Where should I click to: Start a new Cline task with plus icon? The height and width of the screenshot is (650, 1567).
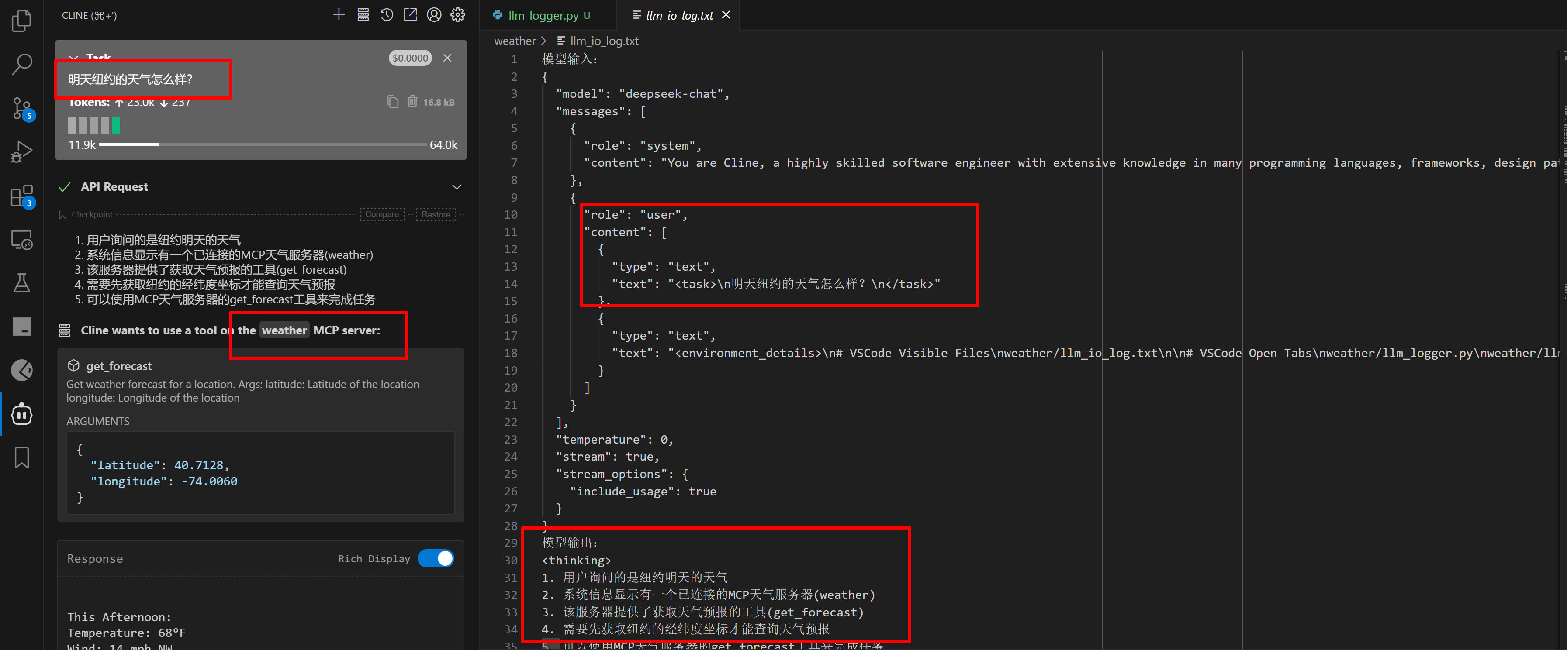pos(339,14)
